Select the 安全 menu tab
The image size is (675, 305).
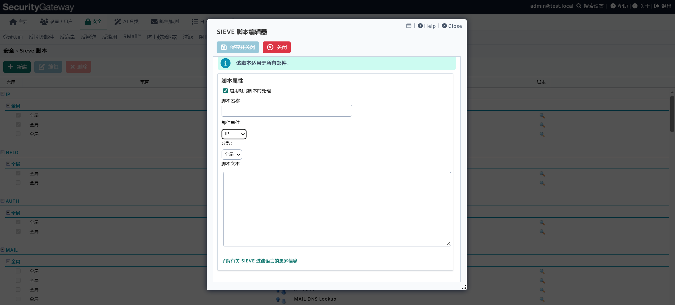coord(93,22)
